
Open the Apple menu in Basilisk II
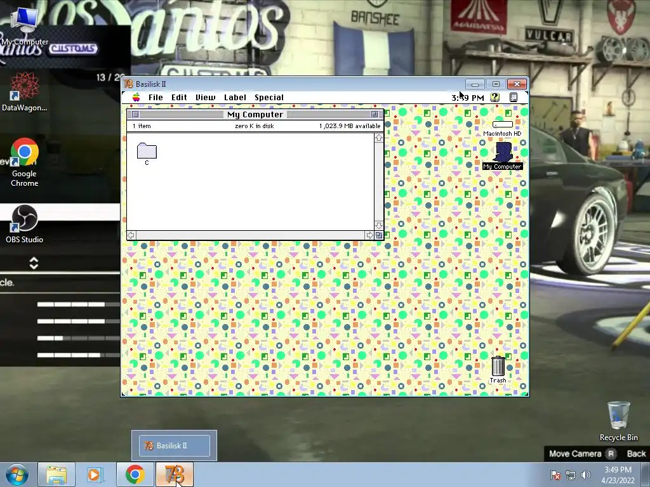tap(136, 97)
